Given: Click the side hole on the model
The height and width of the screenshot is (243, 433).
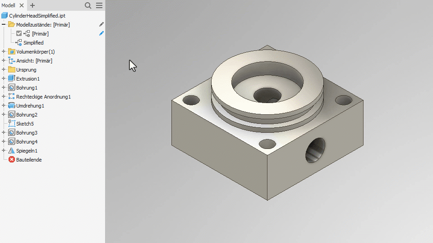Looking at the screenshot, I should pos(315,150).
